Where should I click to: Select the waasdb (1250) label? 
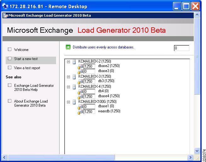pos(109,111)
